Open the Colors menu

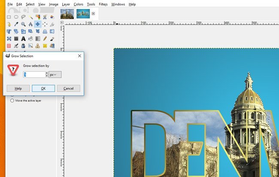pyautogui.click(x=78, y=4)
